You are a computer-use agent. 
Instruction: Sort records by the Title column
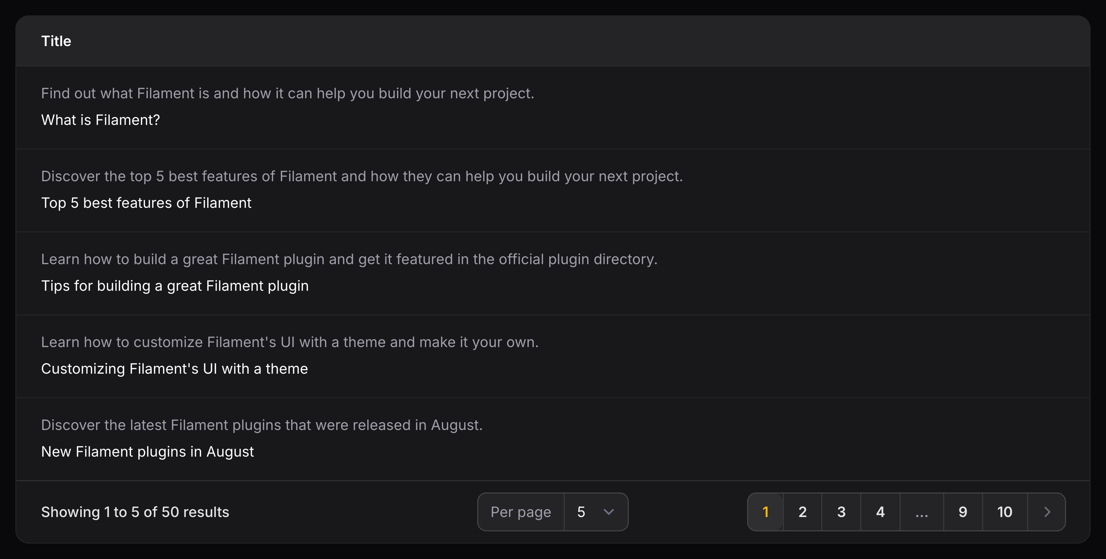[56, 41]
